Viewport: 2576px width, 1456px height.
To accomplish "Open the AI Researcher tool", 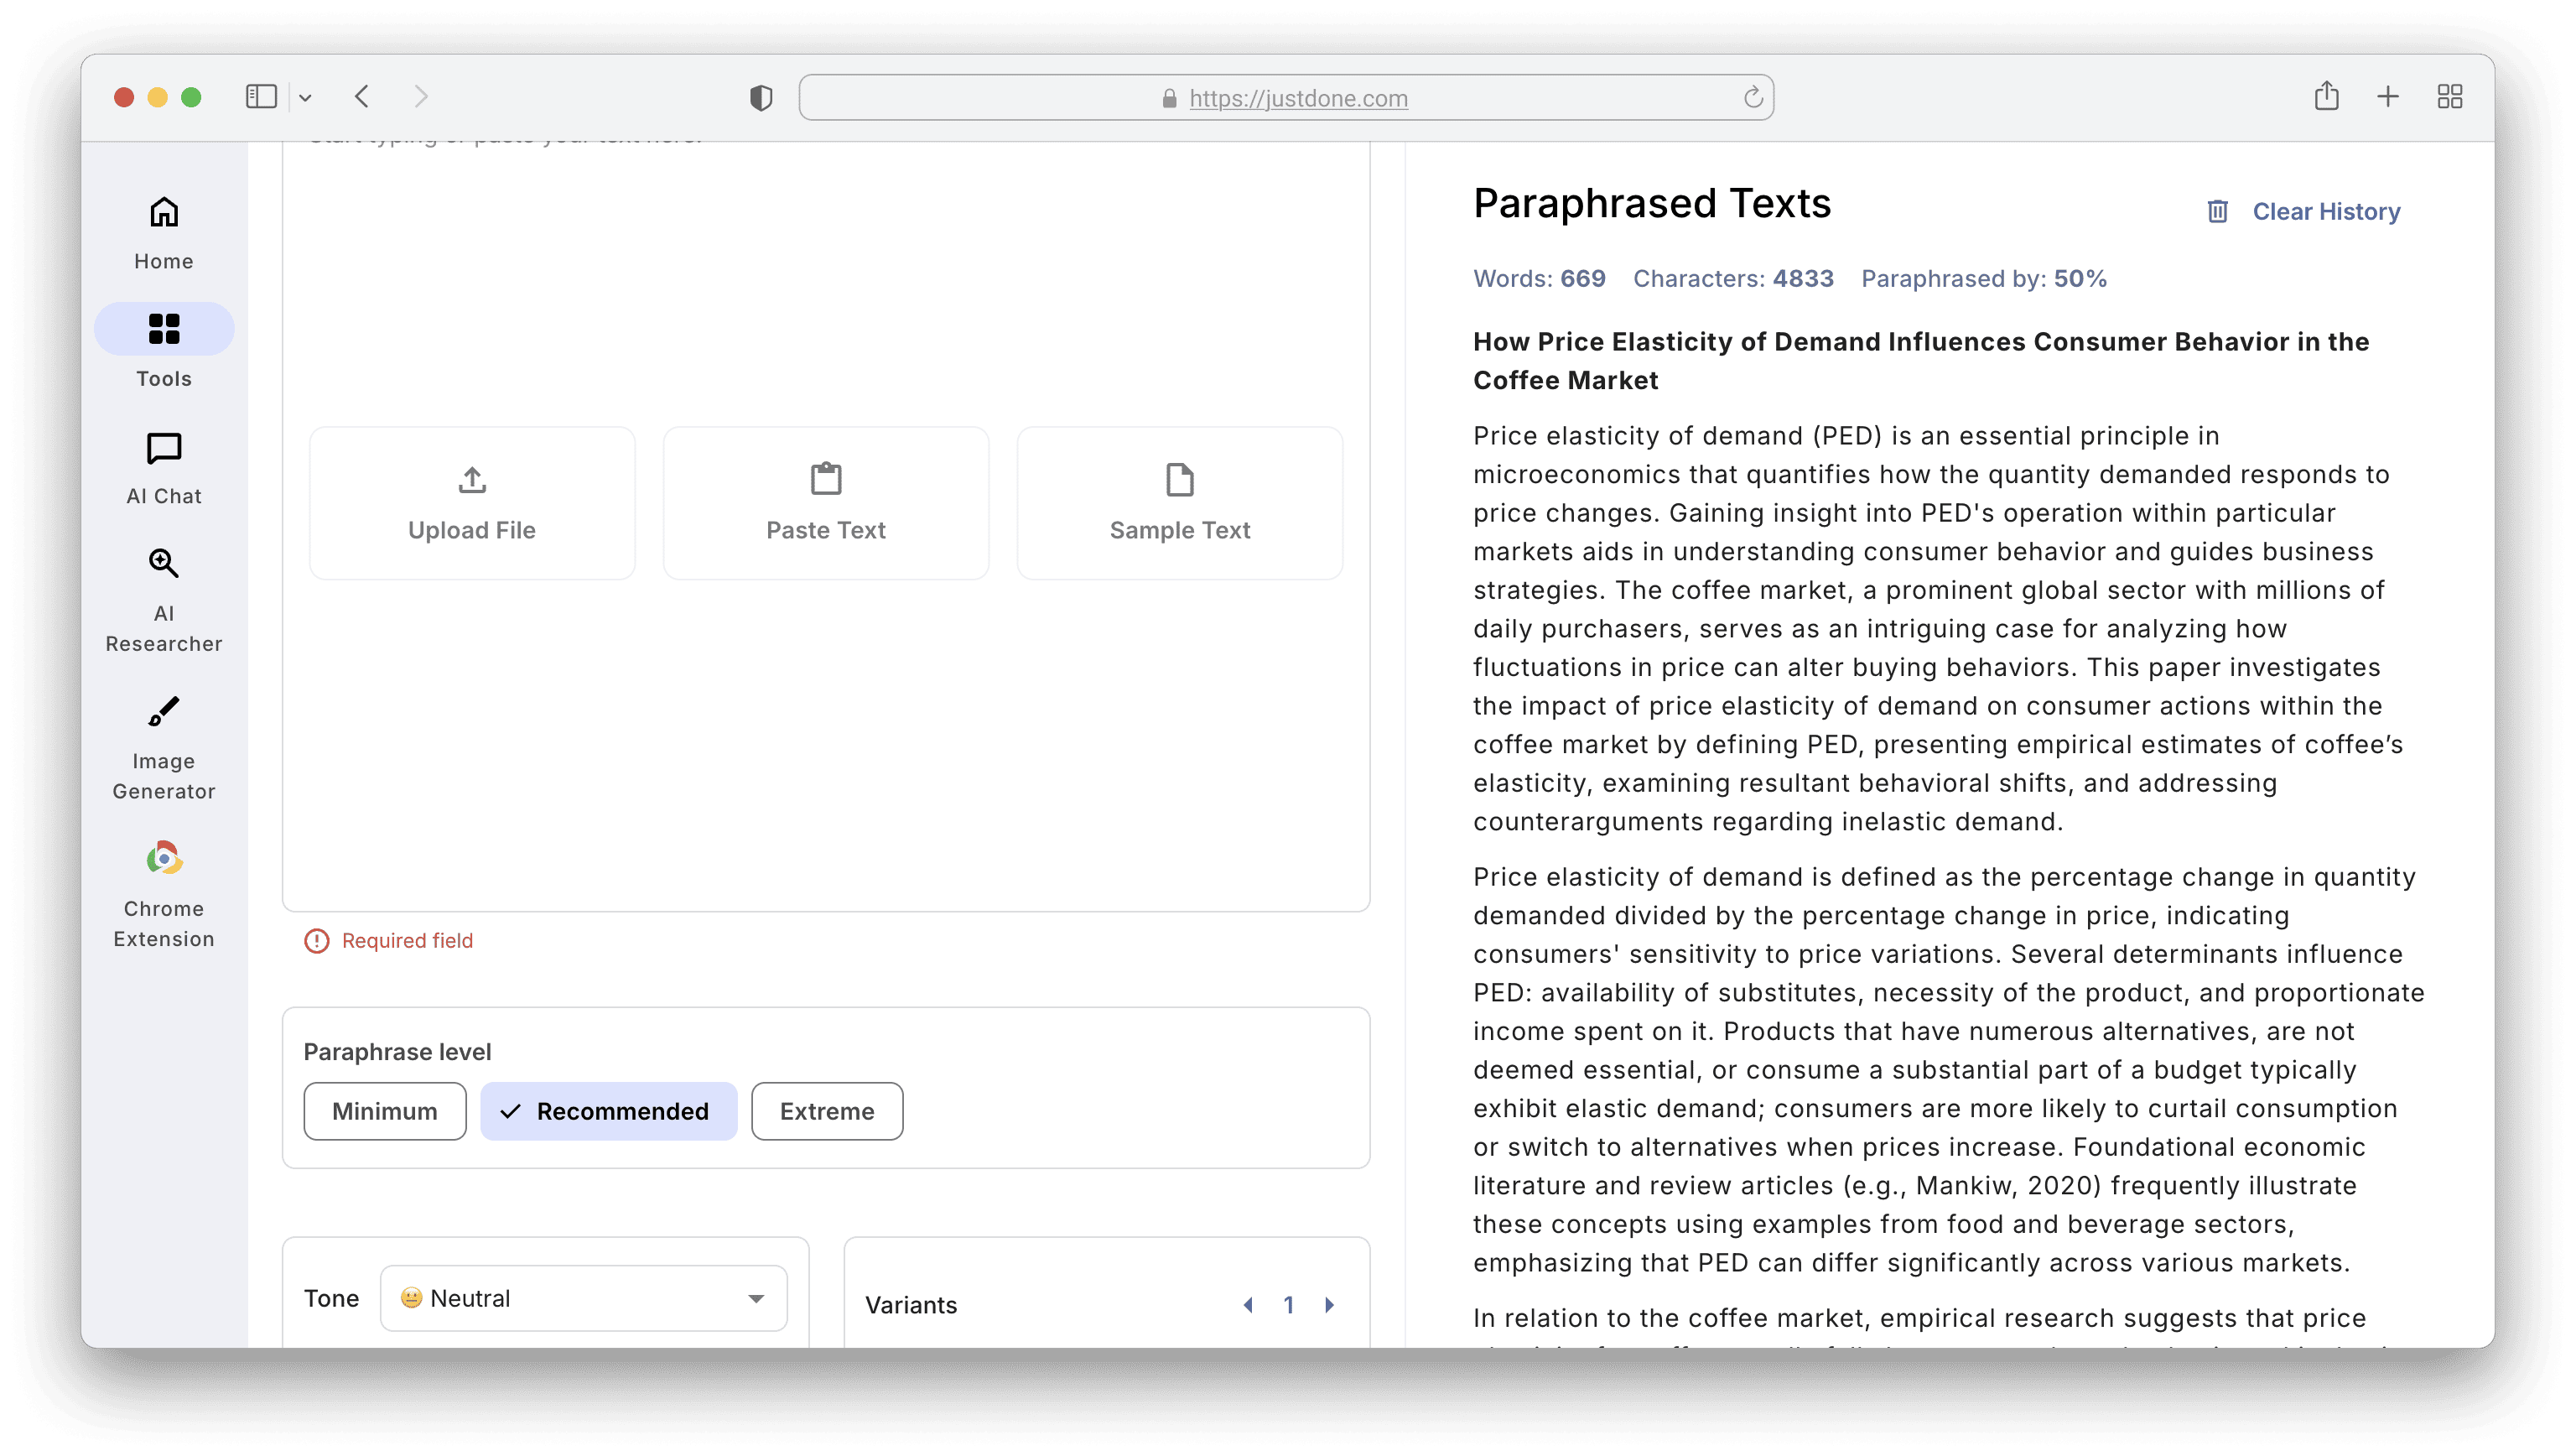I will 164,564.
